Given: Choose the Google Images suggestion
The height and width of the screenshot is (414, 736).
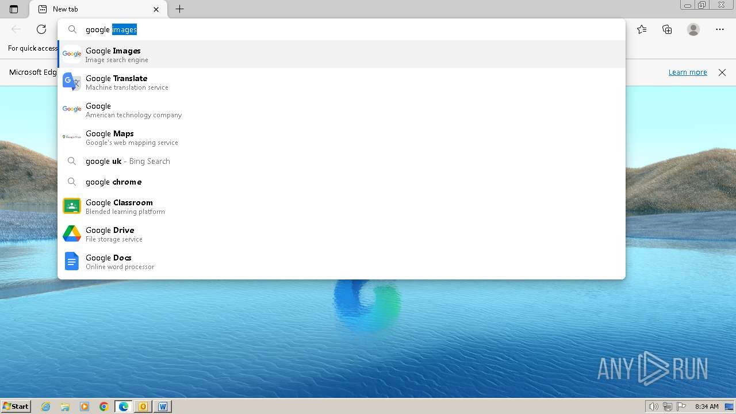Looking at the screenshot, I should [x=342, y=55].
